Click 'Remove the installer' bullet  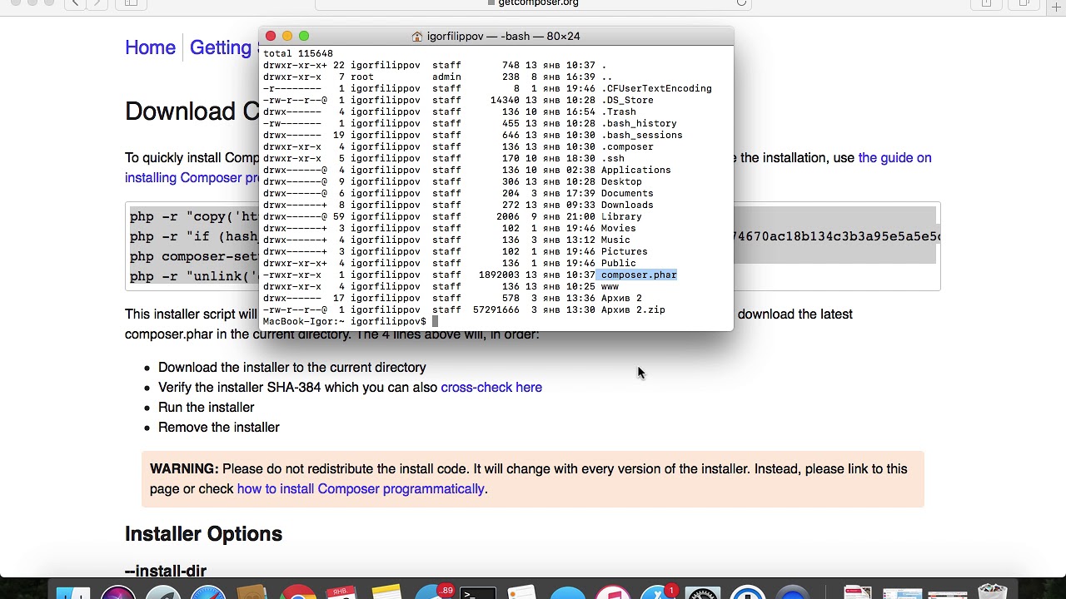tap(219, 427)
